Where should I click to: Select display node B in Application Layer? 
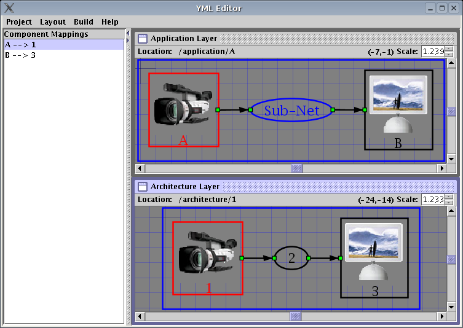pyautogui.click(x=398, y=109)
